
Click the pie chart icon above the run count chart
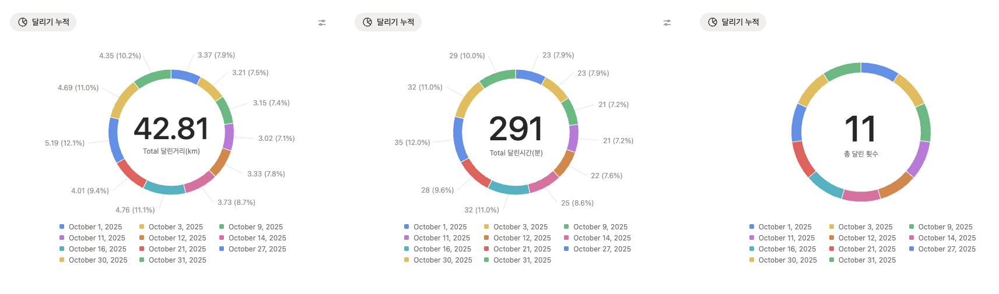tap(713, 22)
